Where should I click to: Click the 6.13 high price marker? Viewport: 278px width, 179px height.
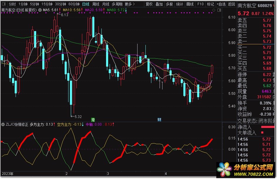(64, 15)
